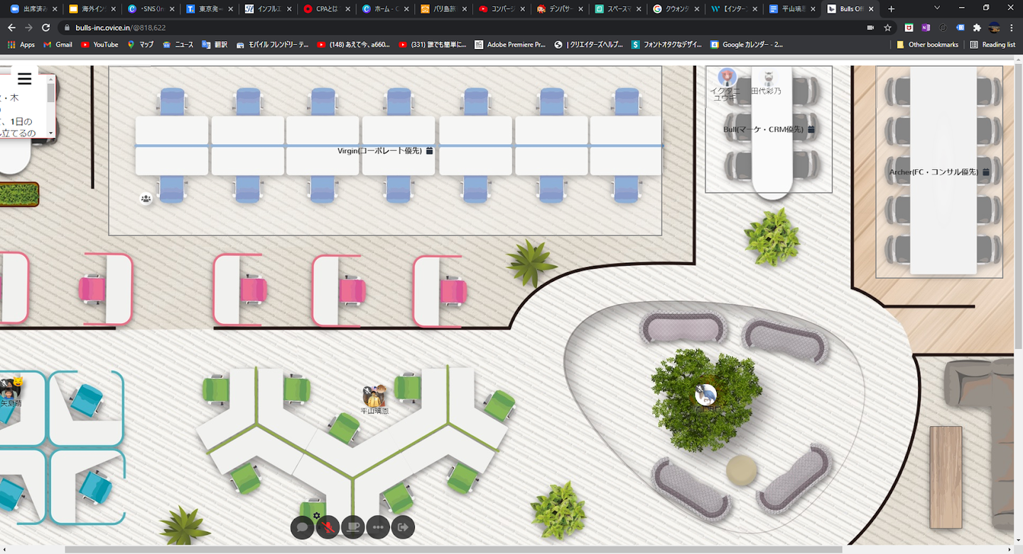The image size is (1023, 554).
Task: Open the YouTube bookmark
Action: 99,44
